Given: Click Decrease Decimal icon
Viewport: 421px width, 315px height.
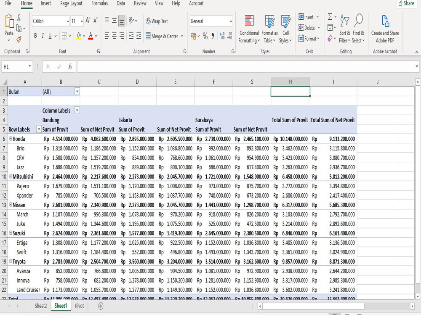Looking at the screenshot, I should pyautogui.click(x=230, y=36).
